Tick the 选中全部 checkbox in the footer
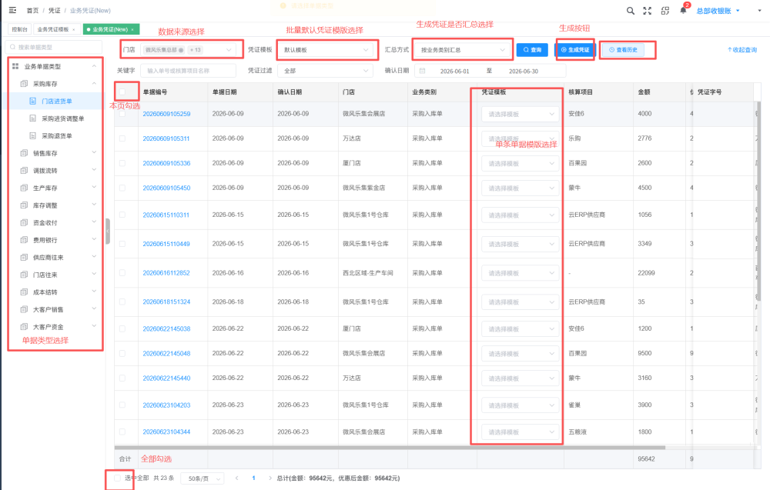Screen dimensions: 770x490 click(117, 478)
